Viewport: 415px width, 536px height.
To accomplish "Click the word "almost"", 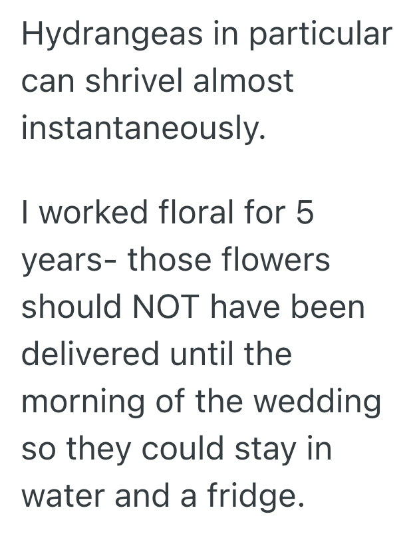I will (249, 80).
